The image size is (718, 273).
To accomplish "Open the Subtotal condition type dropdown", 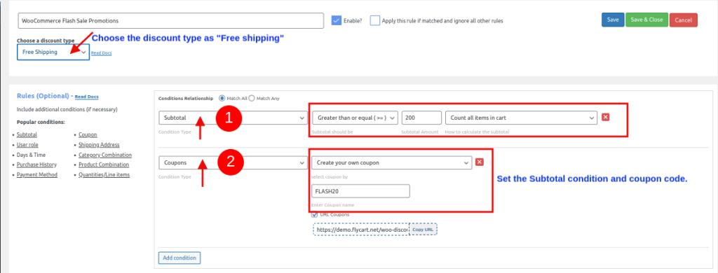I will pos(233,118).
